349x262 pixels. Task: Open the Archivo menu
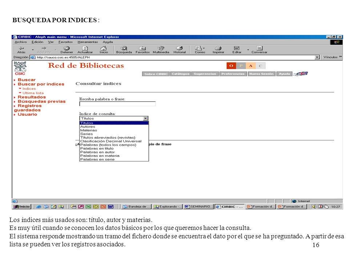pos(20,42)
